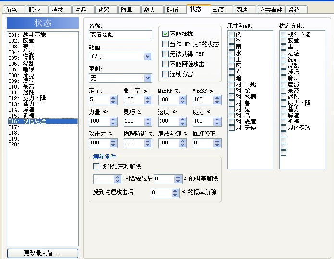Check the 对 不死 element defense box
The width and height of the screenshot is (334, 259).
coord(232,84)
